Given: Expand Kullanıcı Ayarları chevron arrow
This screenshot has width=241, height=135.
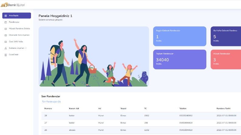Looking at the screenshot, I should point(26,48).
